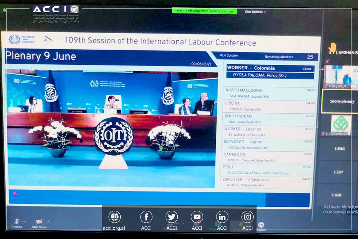The width and height of the screenshot is (358, 239).
Task: Open the View Options dropdown
Action: [255, 12]
